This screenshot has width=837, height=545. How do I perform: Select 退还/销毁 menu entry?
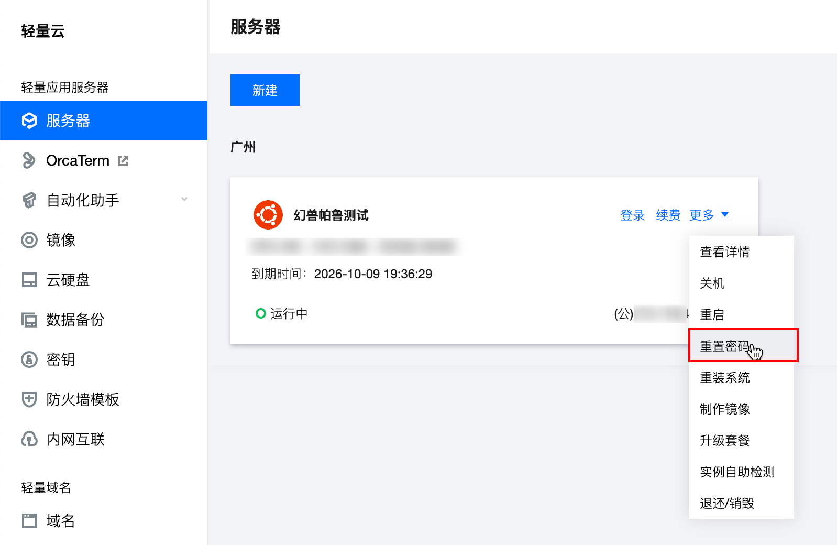(x=741, y=503)
